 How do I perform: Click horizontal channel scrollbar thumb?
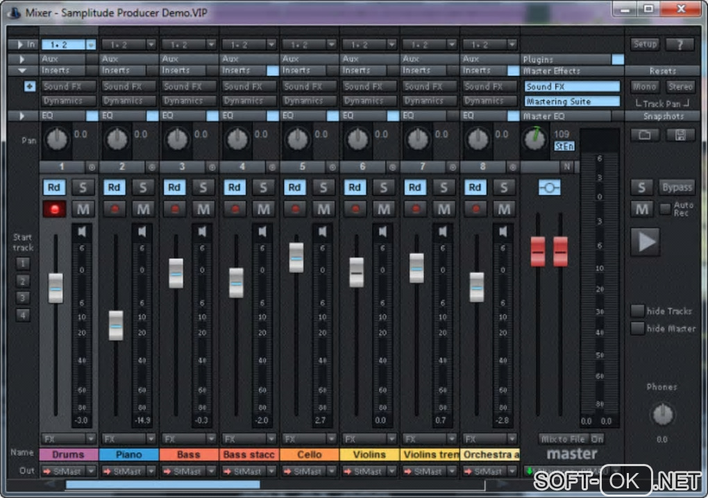click(x=162, y=484)
